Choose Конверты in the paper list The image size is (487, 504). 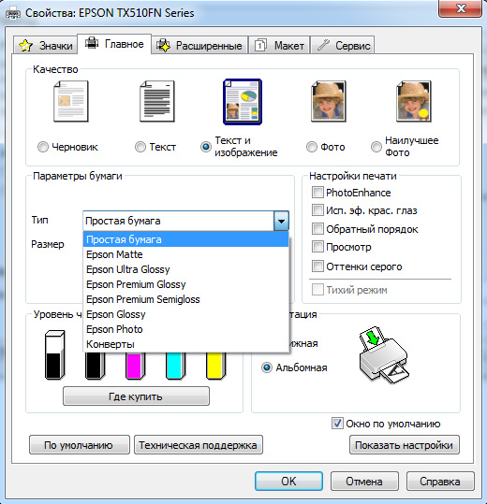185,344
